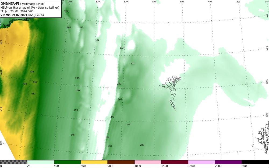This screenshot has width=269, height=168.
Task: Click the Shetland coastline outline at right edge
Action: [x=263, y=137]
